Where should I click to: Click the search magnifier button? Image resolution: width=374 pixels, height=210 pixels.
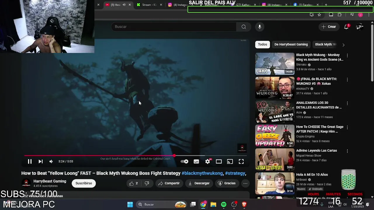point(244,27)
